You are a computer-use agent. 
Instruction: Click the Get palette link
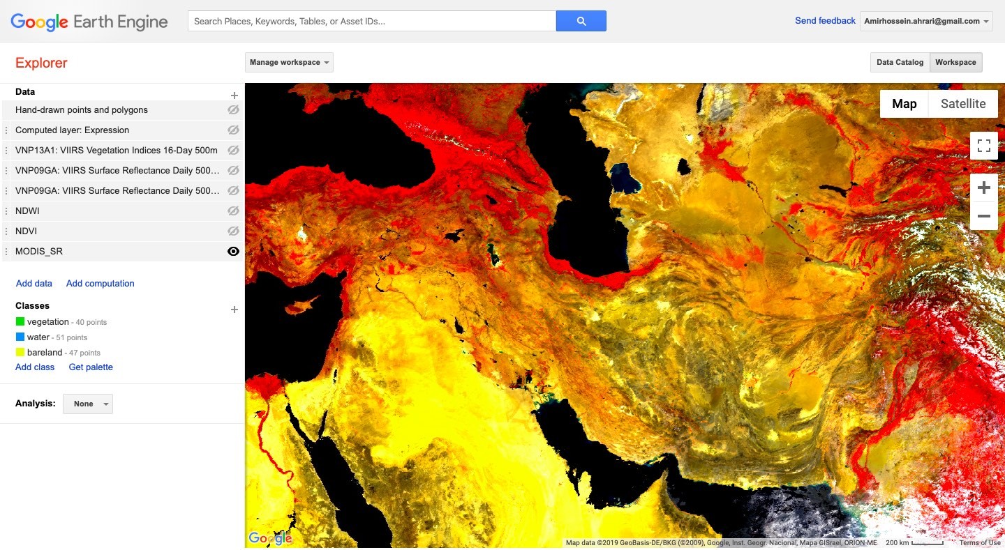(90, 367)
